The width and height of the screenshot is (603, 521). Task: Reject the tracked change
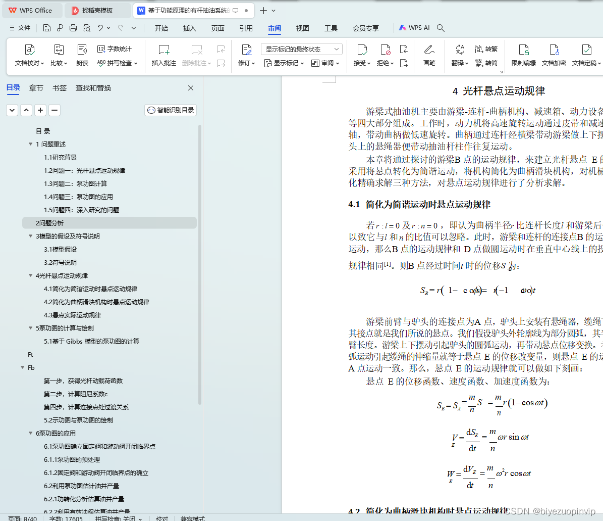click(x=385, y=56)
